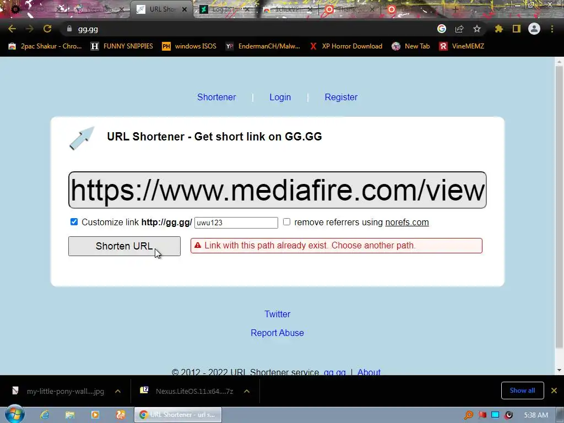Share this page using the share icon

click(459, 29)
